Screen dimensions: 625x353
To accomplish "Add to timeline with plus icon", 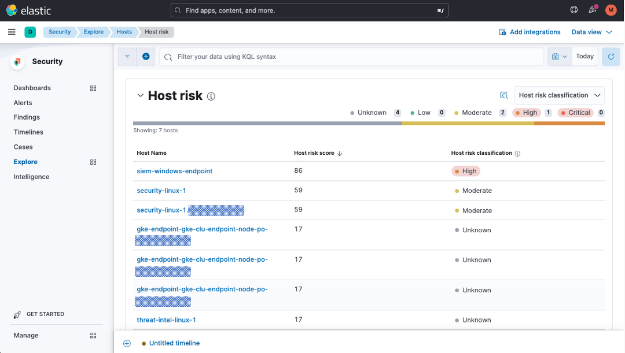I will pyautogui.click(x=127, y=343).
